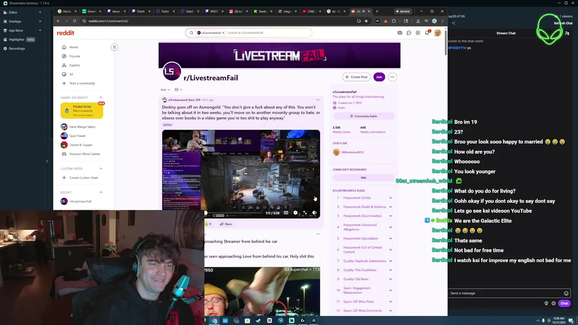
Task: Click the advertise icon in Reddit header
Action: pyautogui.click(x=400, y=33)
